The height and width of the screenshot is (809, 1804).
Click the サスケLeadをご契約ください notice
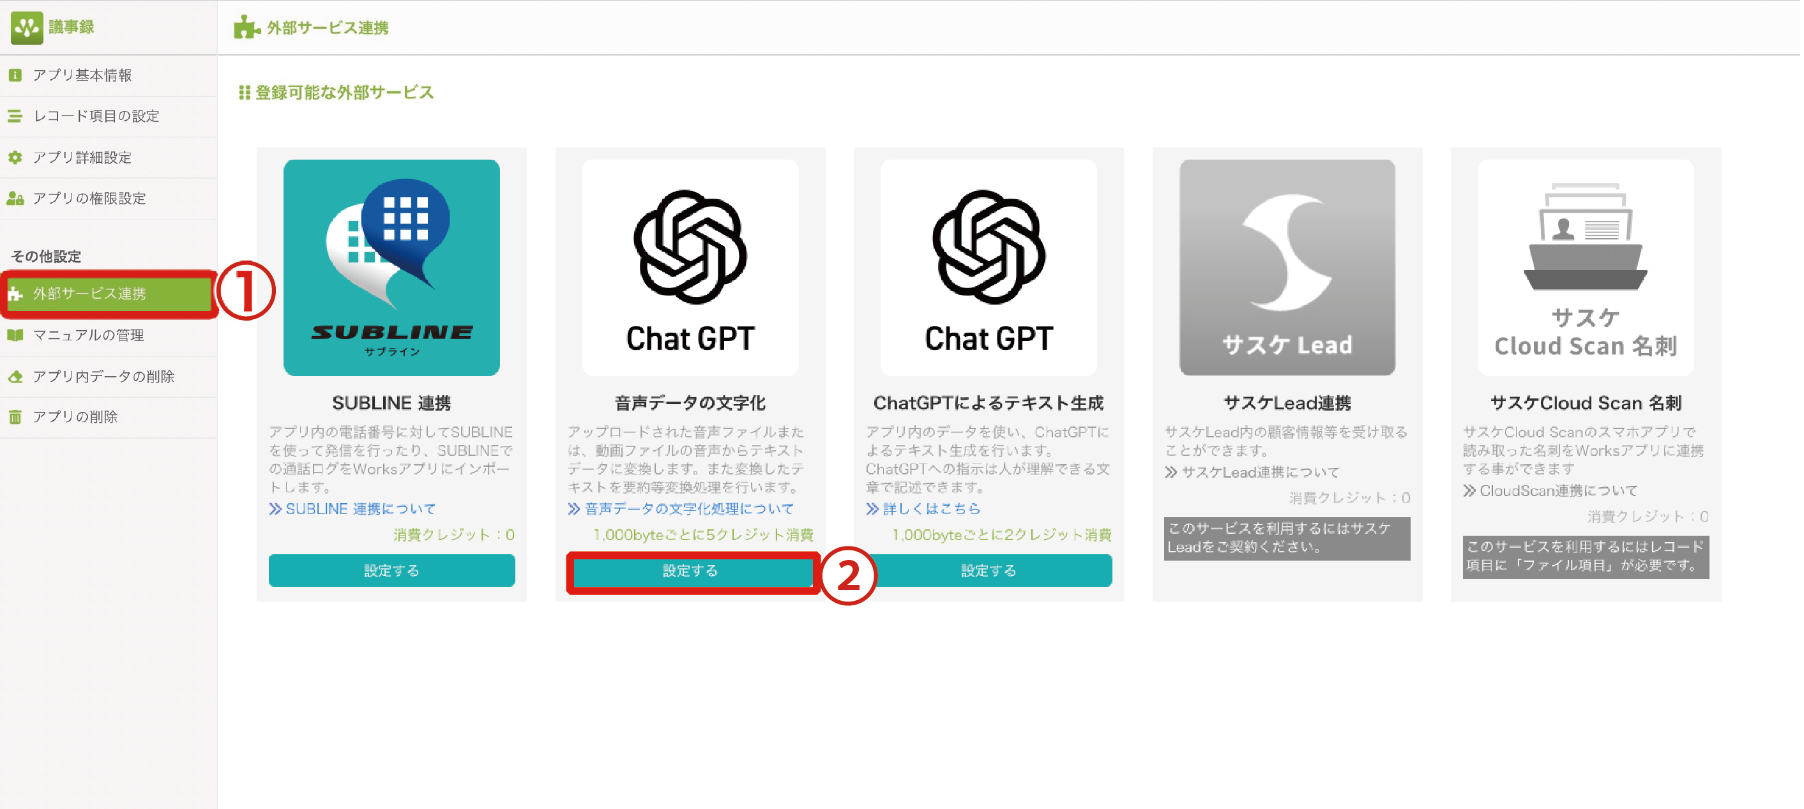point(1287,539)
